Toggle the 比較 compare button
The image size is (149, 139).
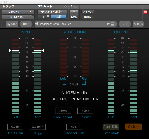(x=59, y=17)
